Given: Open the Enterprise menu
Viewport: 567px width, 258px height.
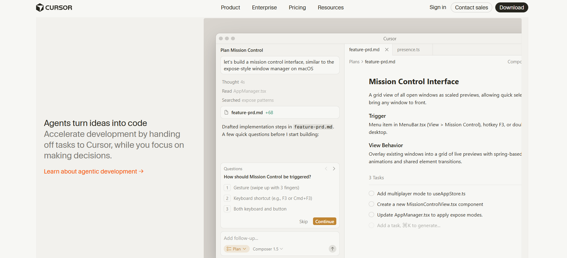Looking at the screenshot, I should click(x=264, y=8).
